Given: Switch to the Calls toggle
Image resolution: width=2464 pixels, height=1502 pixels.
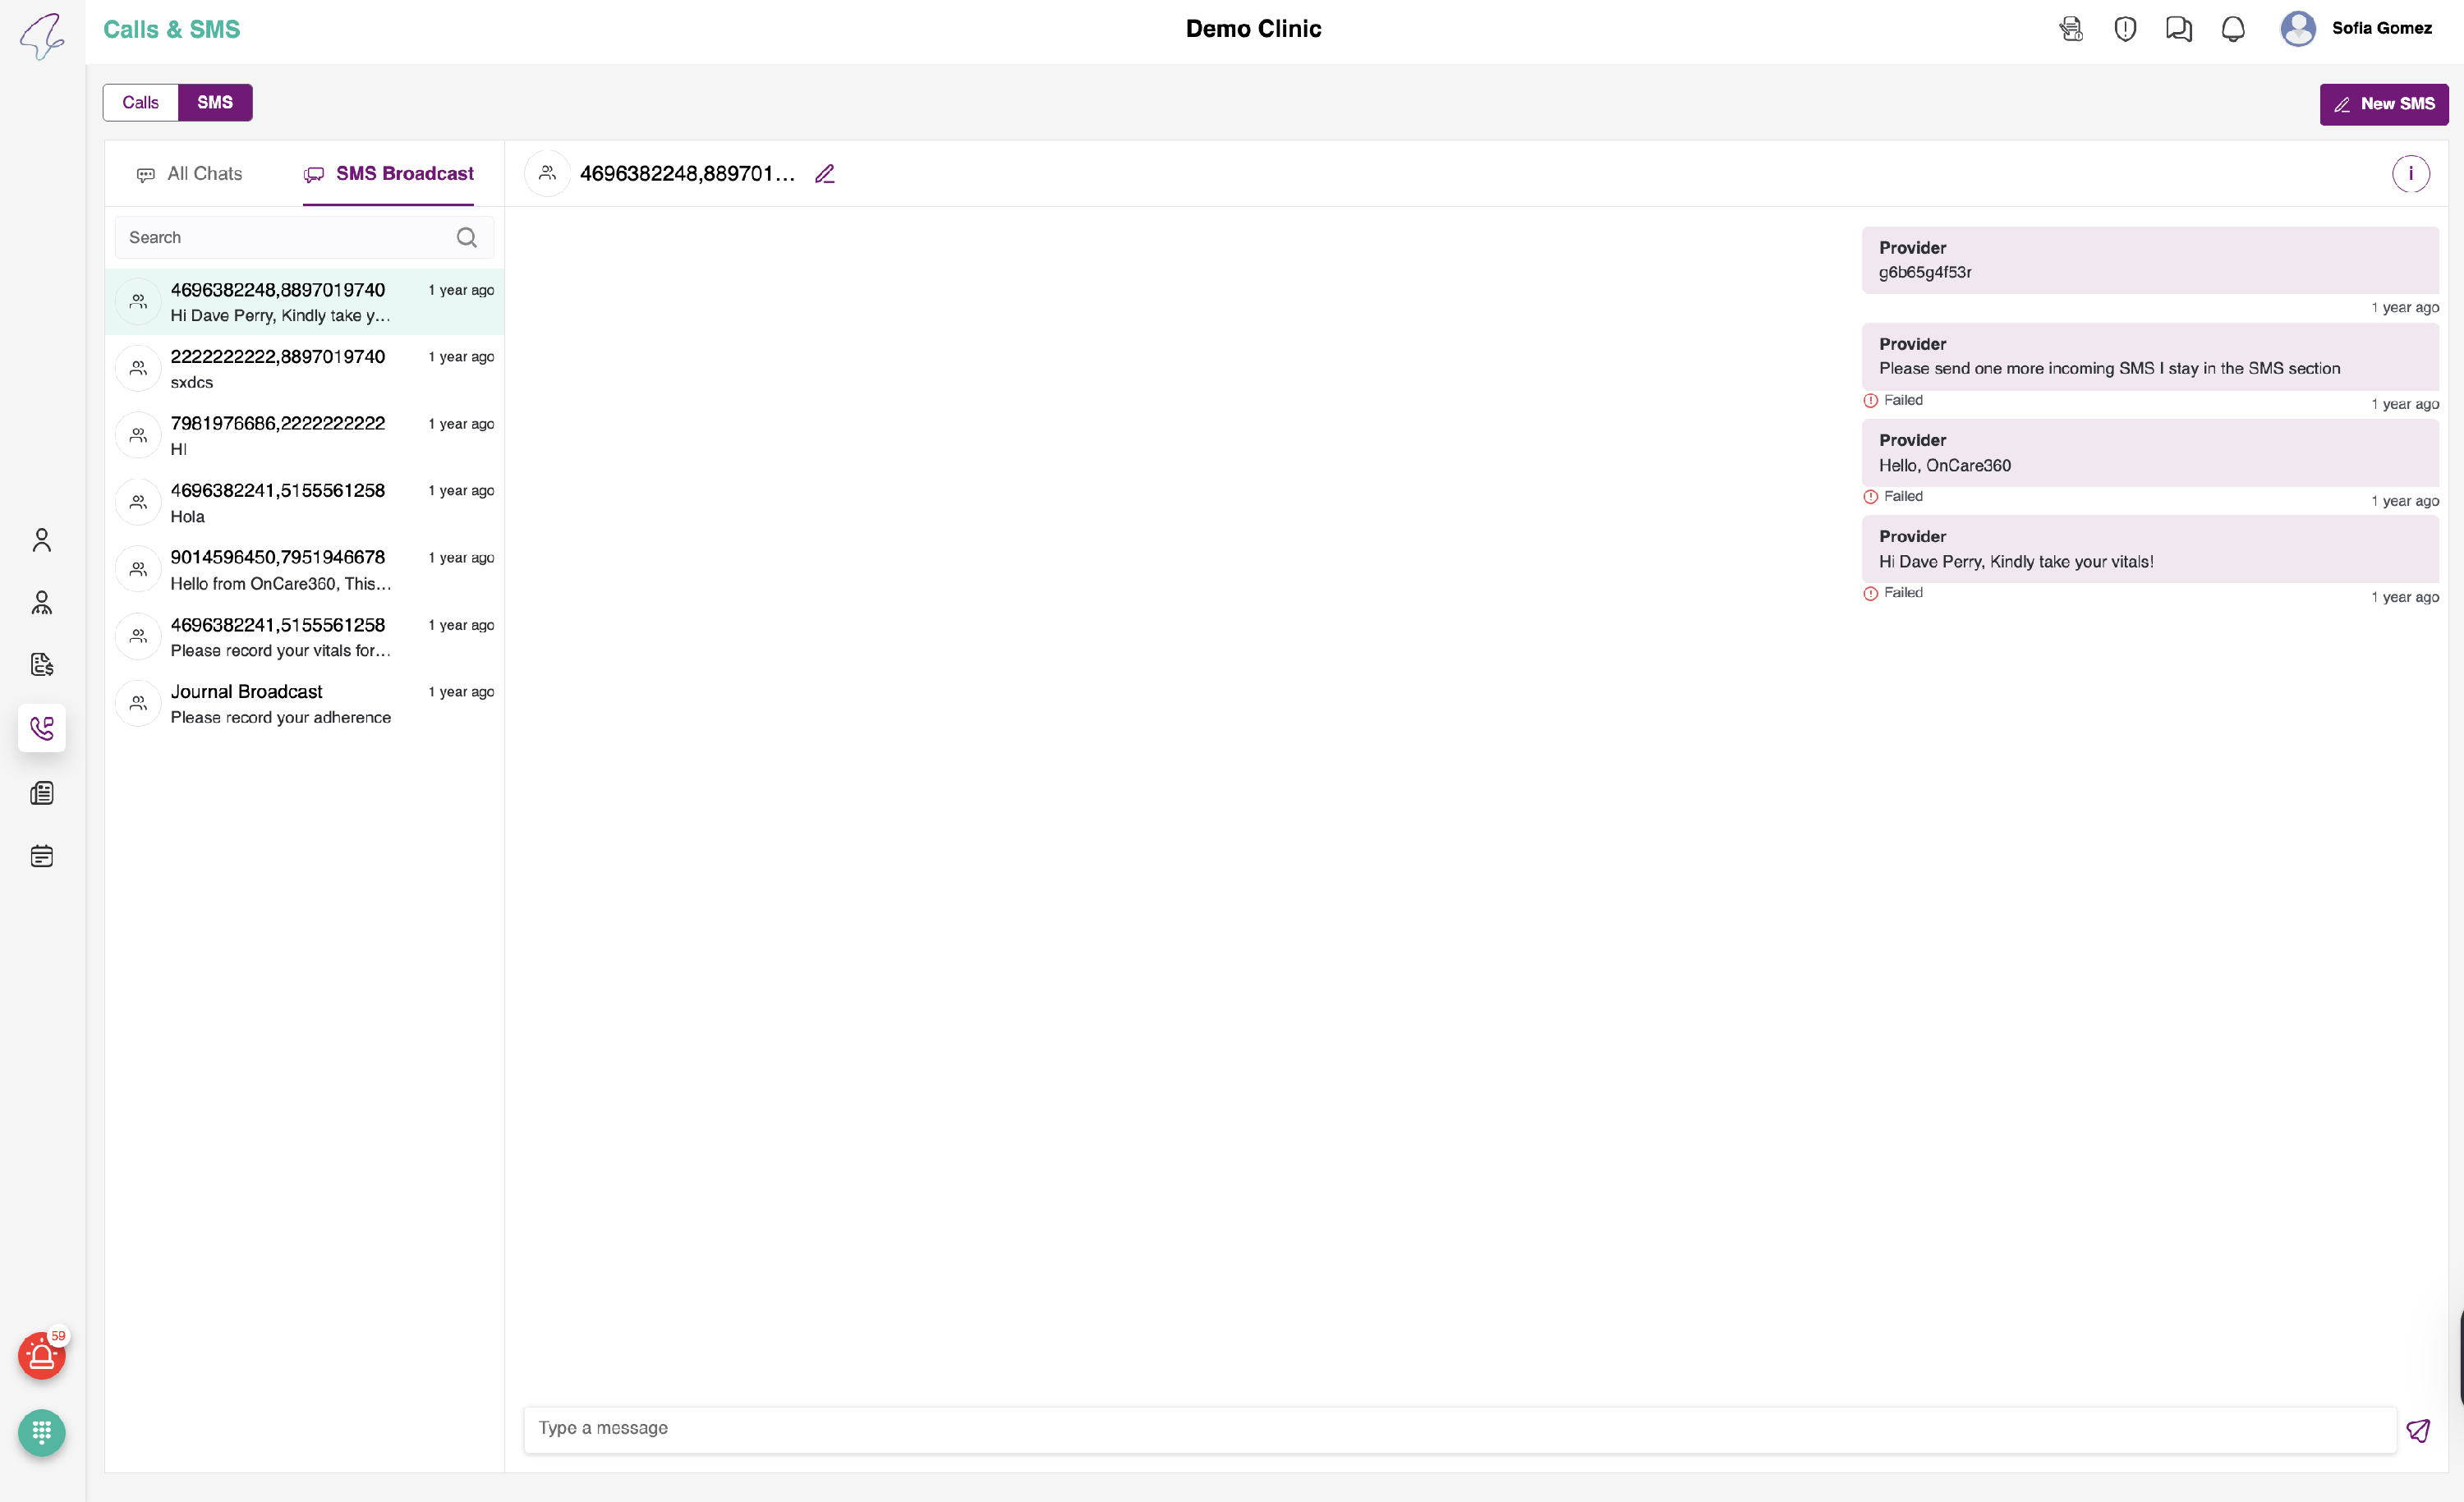Looking at the screenshot, I should (140, 102).
